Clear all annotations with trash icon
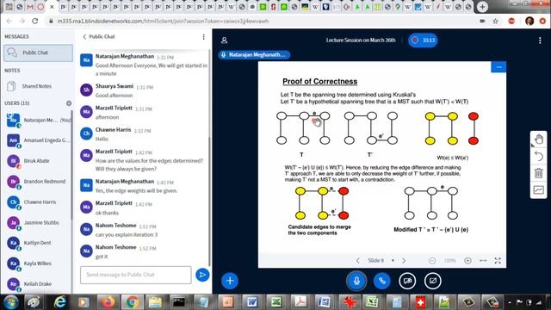This screenshot has width=551, height=310. click(539, 173)
